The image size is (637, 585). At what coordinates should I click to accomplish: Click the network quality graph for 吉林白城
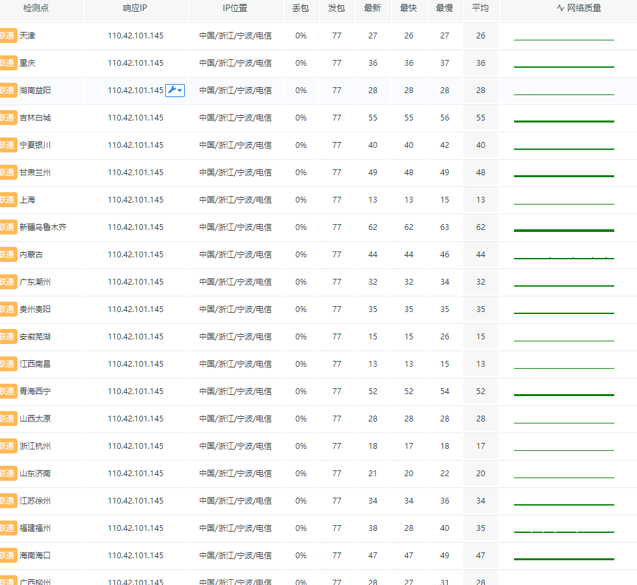563,120
